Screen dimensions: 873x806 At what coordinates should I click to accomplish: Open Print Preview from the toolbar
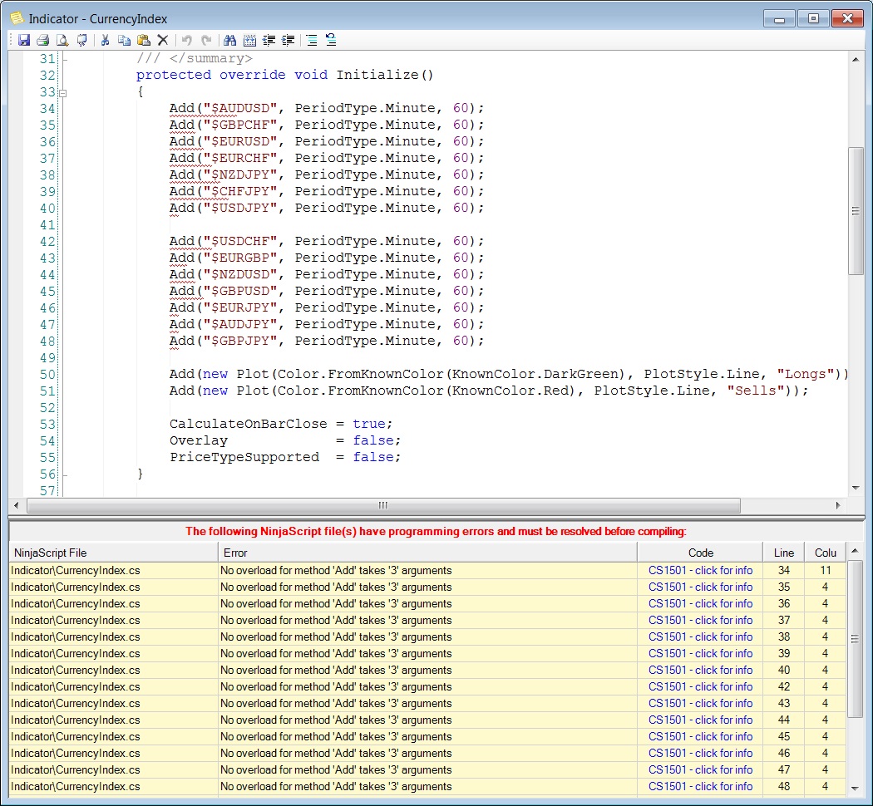pos(62,40)
